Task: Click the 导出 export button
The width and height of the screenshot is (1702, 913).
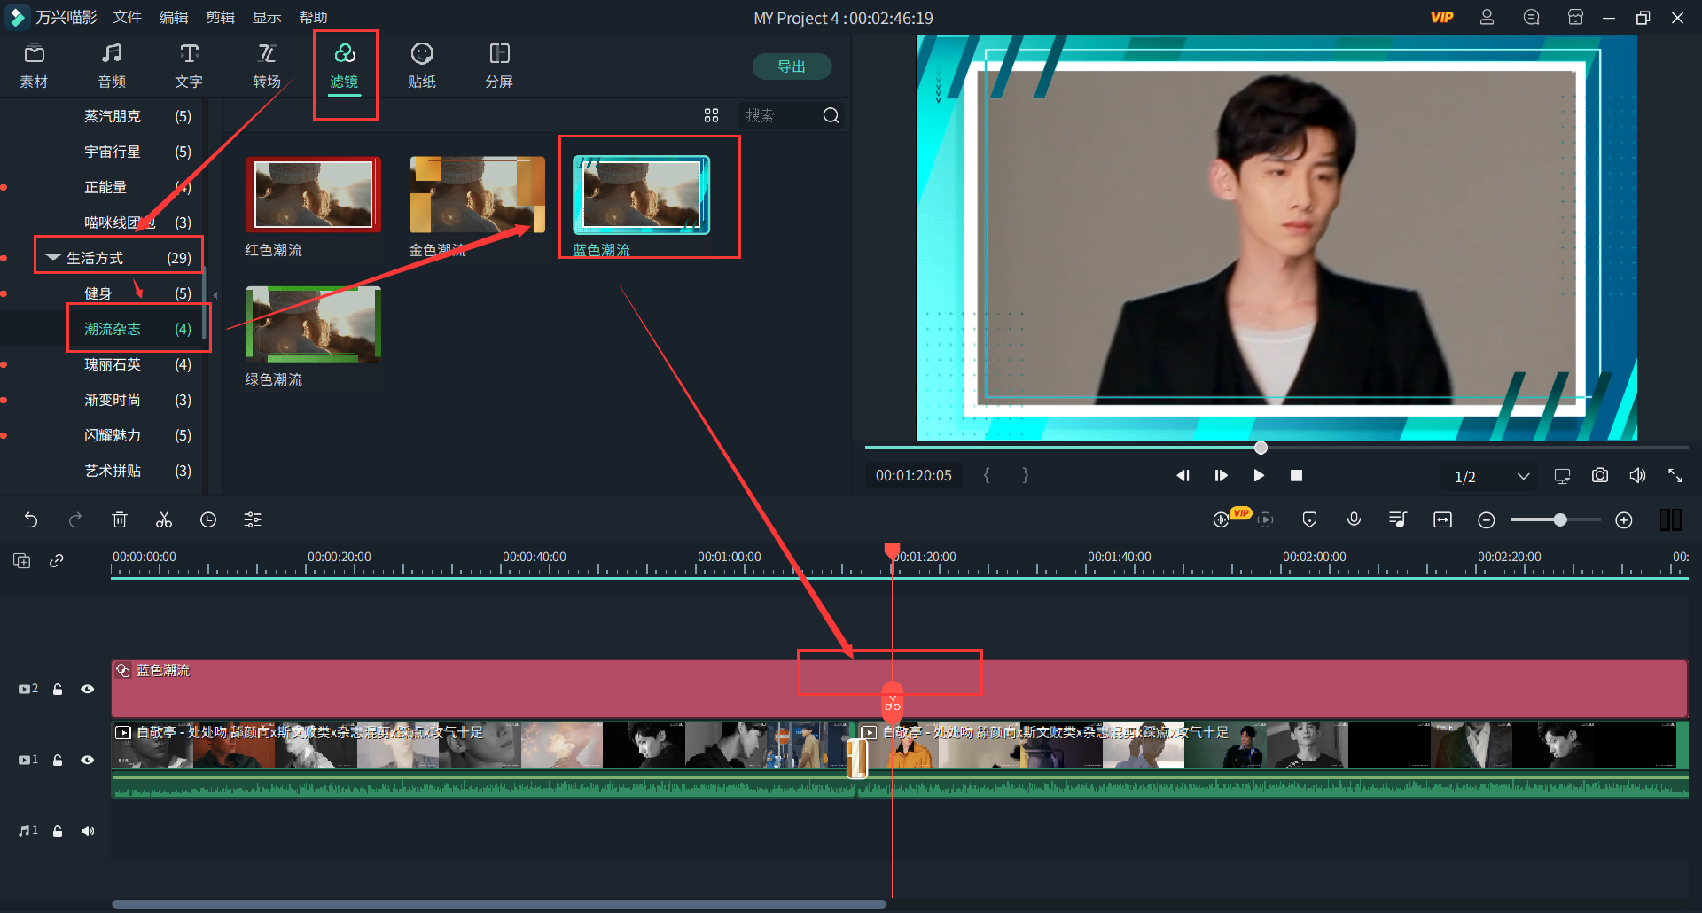Action: (x=791, y=66)
